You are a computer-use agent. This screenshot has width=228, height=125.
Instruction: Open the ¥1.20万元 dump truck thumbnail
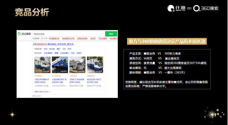(60, 65)
